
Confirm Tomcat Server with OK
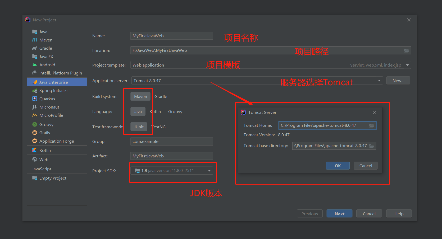pos(338,166)
